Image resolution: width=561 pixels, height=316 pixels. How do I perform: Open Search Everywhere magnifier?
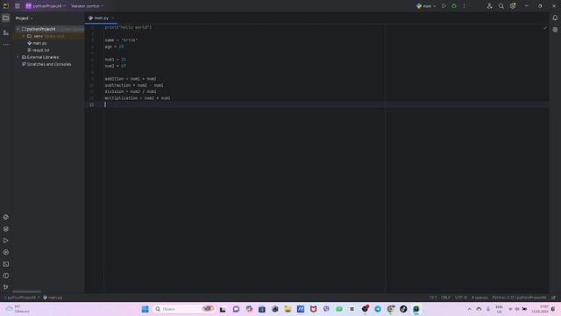pyautogui.click(x=501, y=6)
